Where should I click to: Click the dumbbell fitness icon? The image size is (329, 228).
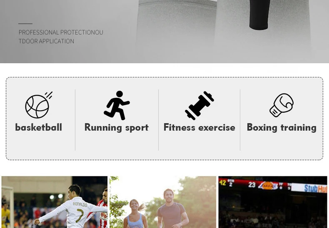(199, 106)
